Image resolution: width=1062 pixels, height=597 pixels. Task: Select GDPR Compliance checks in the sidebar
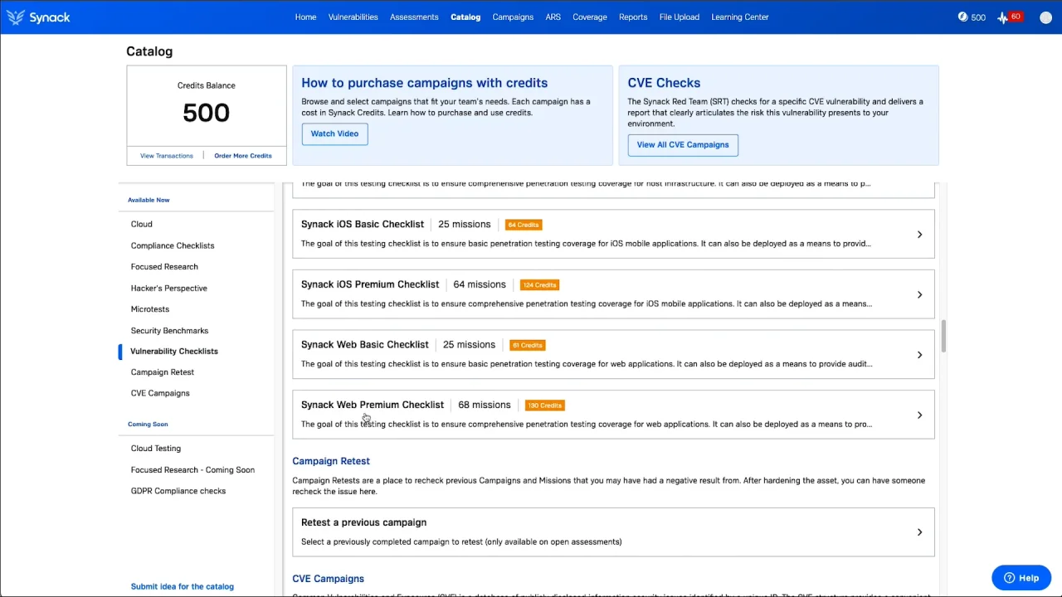click(178, 490)
